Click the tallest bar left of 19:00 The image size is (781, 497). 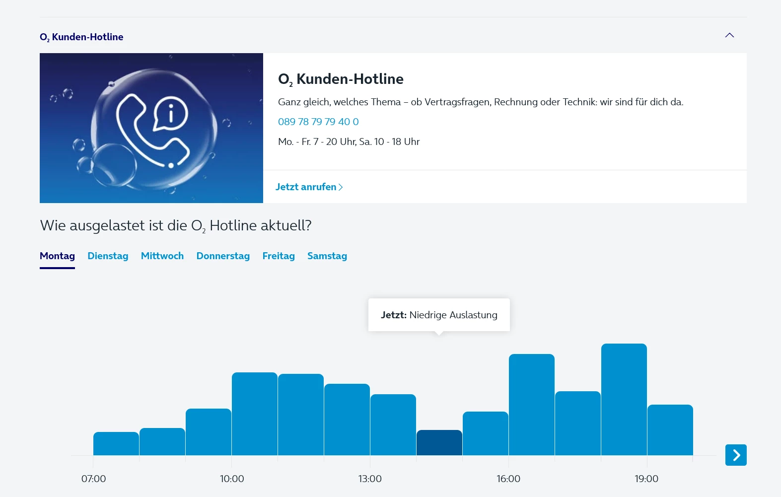coord(624,400)
